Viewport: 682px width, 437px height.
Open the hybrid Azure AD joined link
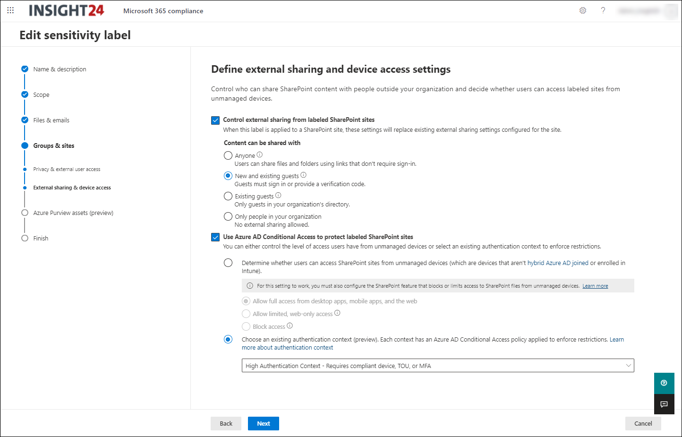coord(558,263)
